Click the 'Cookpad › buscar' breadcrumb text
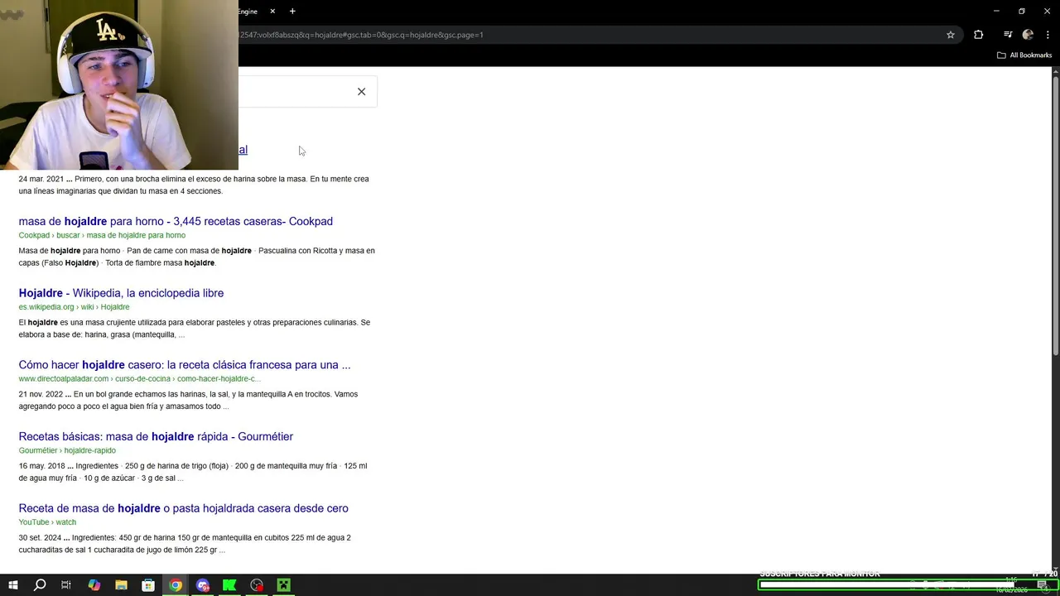The width and height of the screenshot is (1060, 596). pyautogui.click(x=102, y=235)
